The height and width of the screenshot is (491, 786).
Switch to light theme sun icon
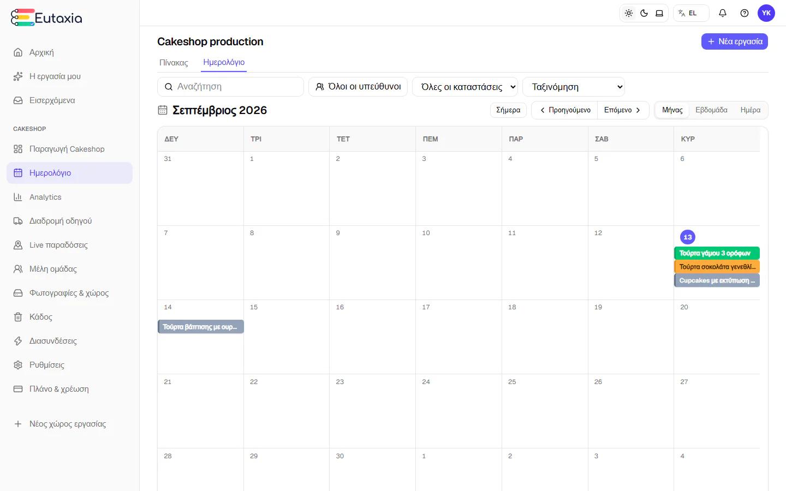[629, 13]
